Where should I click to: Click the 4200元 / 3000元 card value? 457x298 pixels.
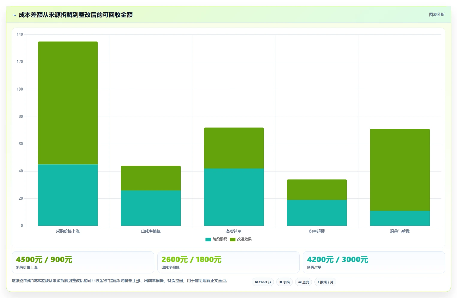click(337, 259)
